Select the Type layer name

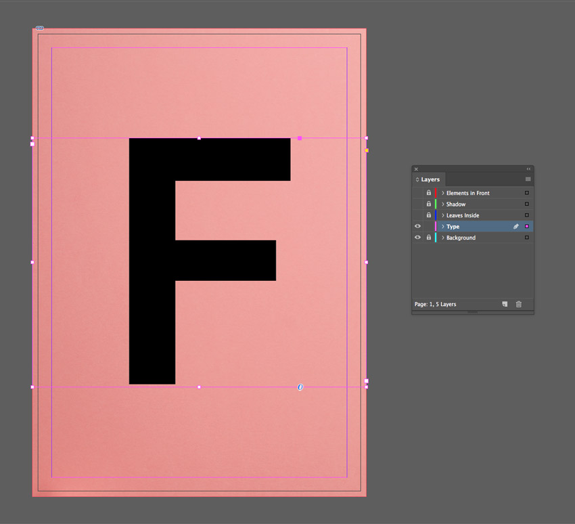click(x=453, y=227)
